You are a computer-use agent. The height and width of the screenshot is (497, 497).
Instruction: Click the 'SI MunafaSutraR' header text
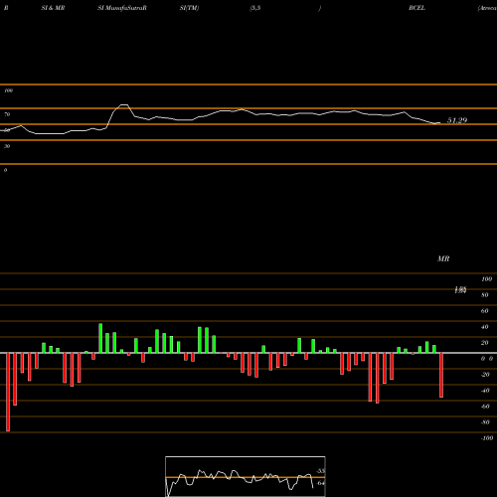coord(122,8)
